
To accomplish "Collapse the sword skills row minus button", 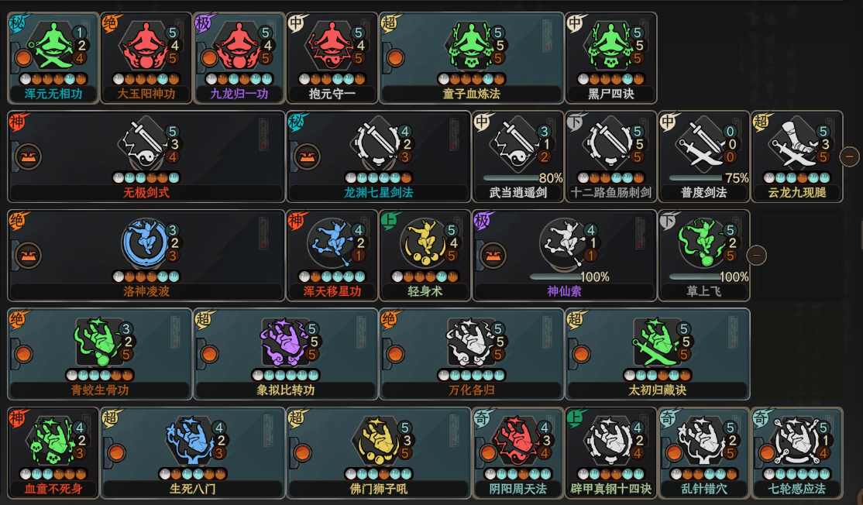I will 849,156.
